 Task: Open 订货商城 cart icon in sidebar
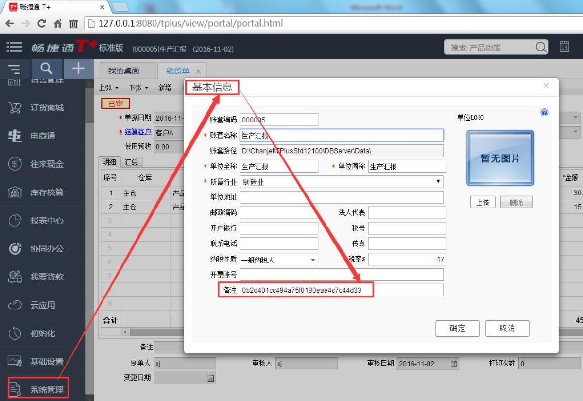click(14, 107)
